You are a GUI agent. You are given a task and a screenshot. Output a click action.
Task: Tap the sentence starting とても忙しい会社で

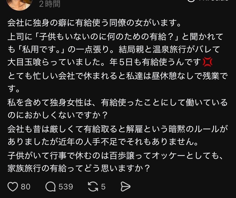pos(118,82)
